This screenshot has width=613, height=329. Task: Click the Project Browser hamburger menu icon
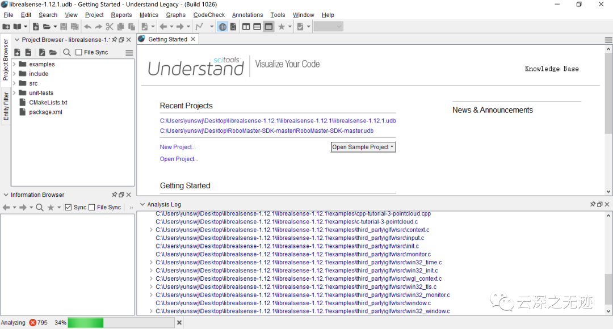point(129,53)
